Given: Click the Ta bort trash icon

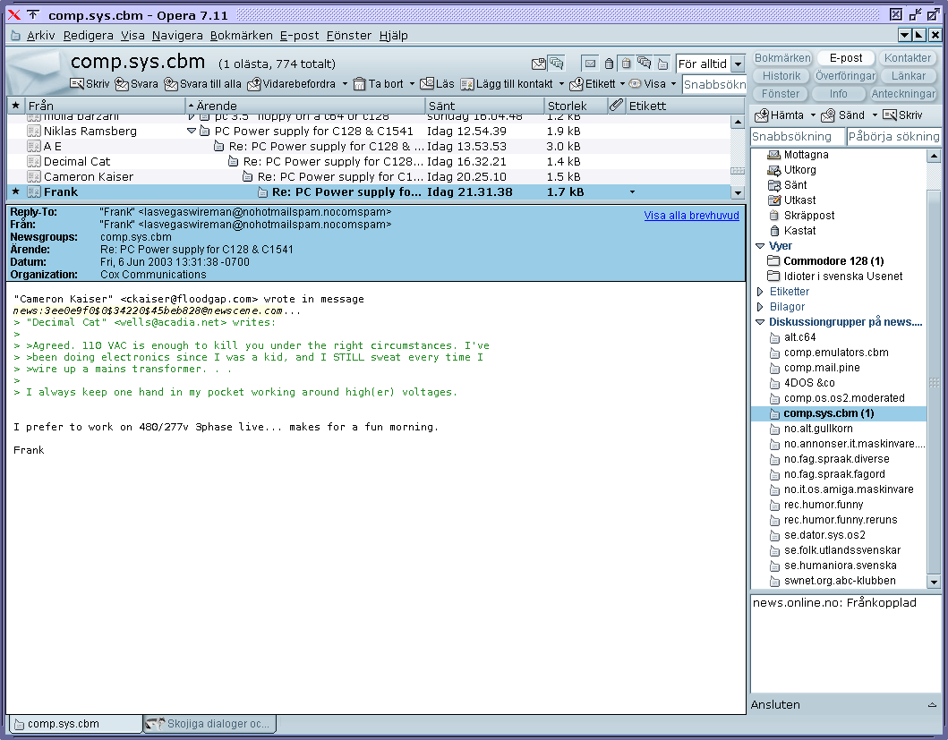Looking at the screenshot, I should pyautogui.click(x=360, y=84).
